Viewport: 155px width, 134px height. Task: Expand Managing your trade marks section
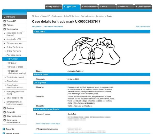pos(15,93)
